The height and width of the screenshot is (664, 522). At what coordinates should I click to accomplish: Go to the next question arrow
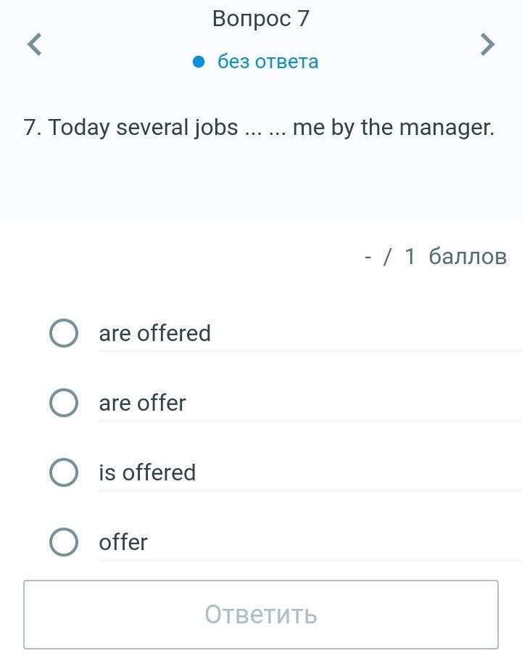click(488, 44)
